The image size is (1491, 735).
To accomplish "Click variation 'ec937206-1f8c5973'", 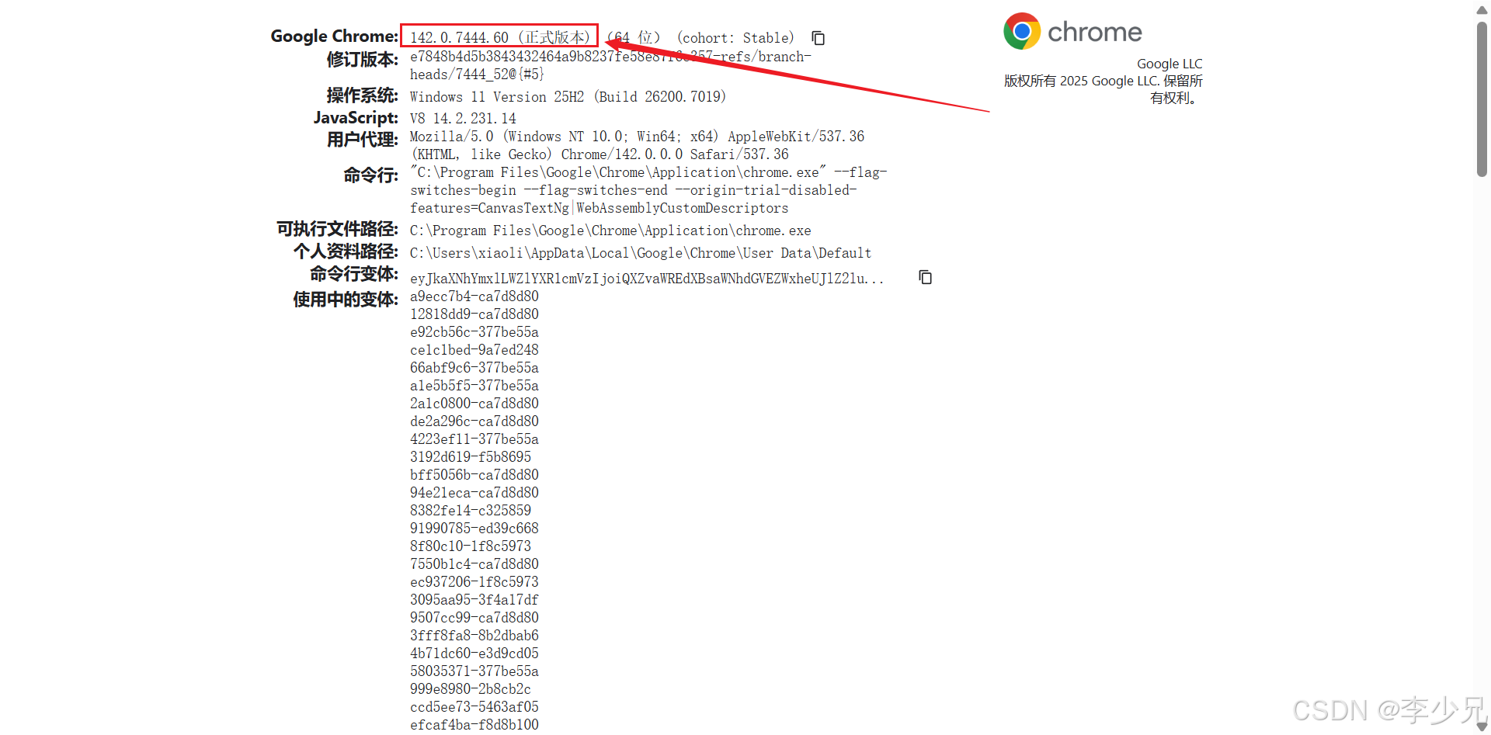I will (474, 582).
